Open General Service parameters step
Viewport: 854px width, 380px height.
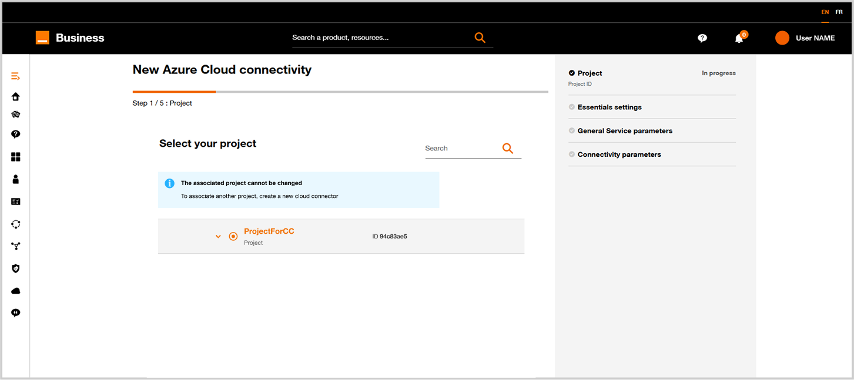coord(625,131)
